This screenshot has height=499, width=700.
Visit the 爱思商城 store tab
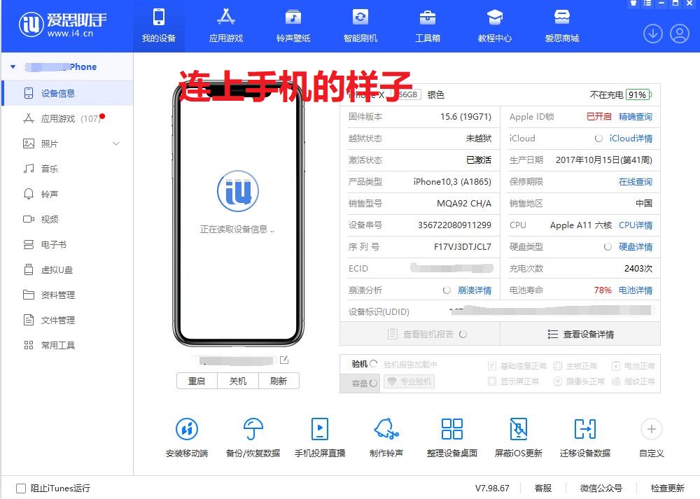pyautogui.click(x=561, y=26)
